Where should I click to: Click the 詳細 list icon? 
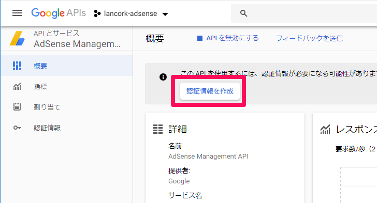158,129
